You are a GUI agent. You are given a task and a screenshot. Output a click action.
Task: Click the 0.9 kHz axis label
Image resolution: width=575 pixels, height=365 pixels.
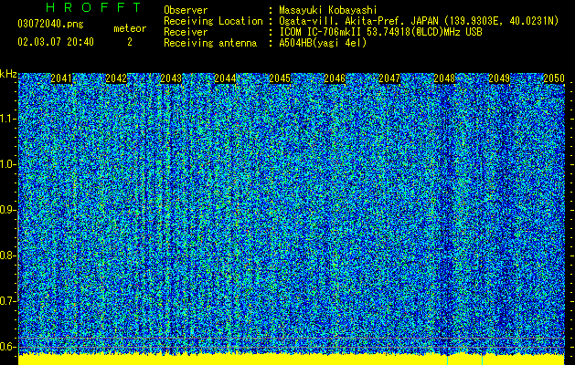(7, 210)
